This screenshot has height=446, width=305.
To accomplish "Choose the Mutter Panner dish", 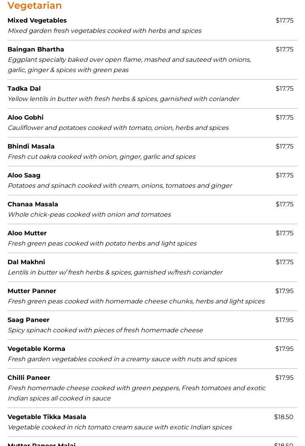I will (x=32, y=291).
